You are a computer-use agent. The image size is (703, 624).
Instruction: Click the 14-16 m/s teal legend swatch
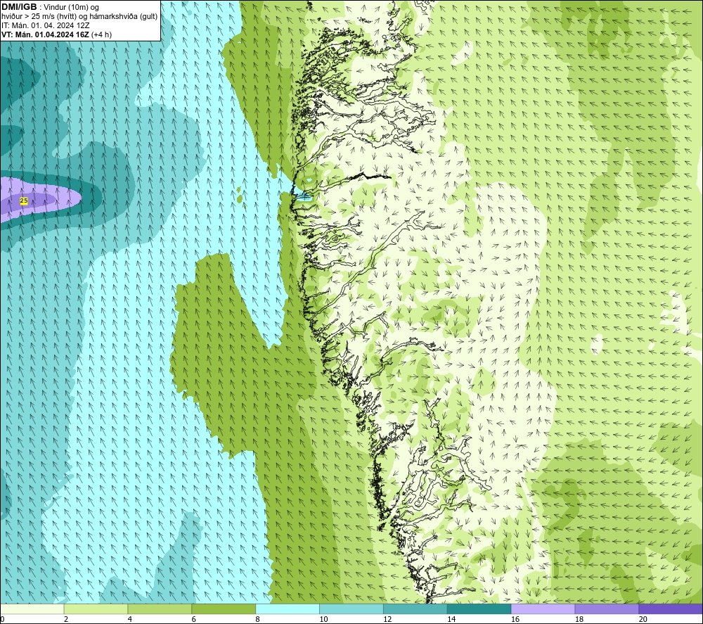pyautogui.click(x=479, y=609)
